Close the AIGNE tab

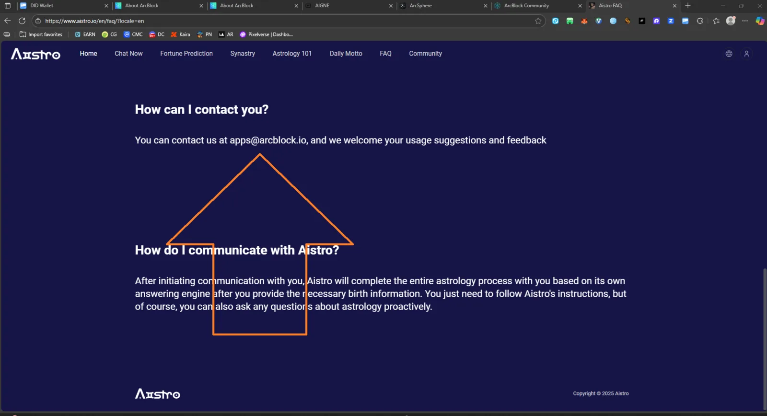tap(391, 6)
